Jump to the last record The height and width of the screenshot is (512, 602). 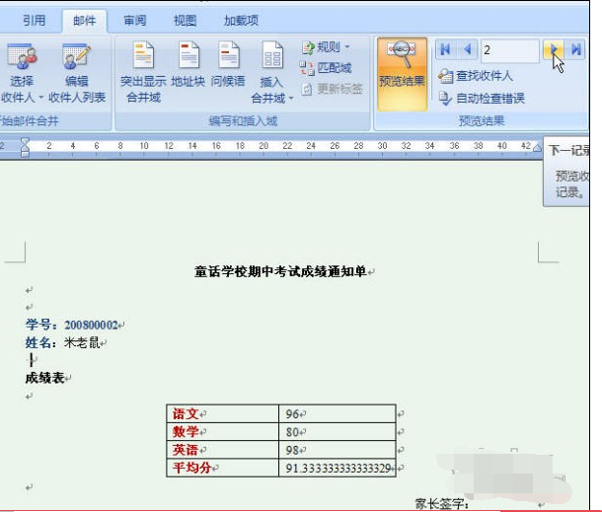(576, 49)
